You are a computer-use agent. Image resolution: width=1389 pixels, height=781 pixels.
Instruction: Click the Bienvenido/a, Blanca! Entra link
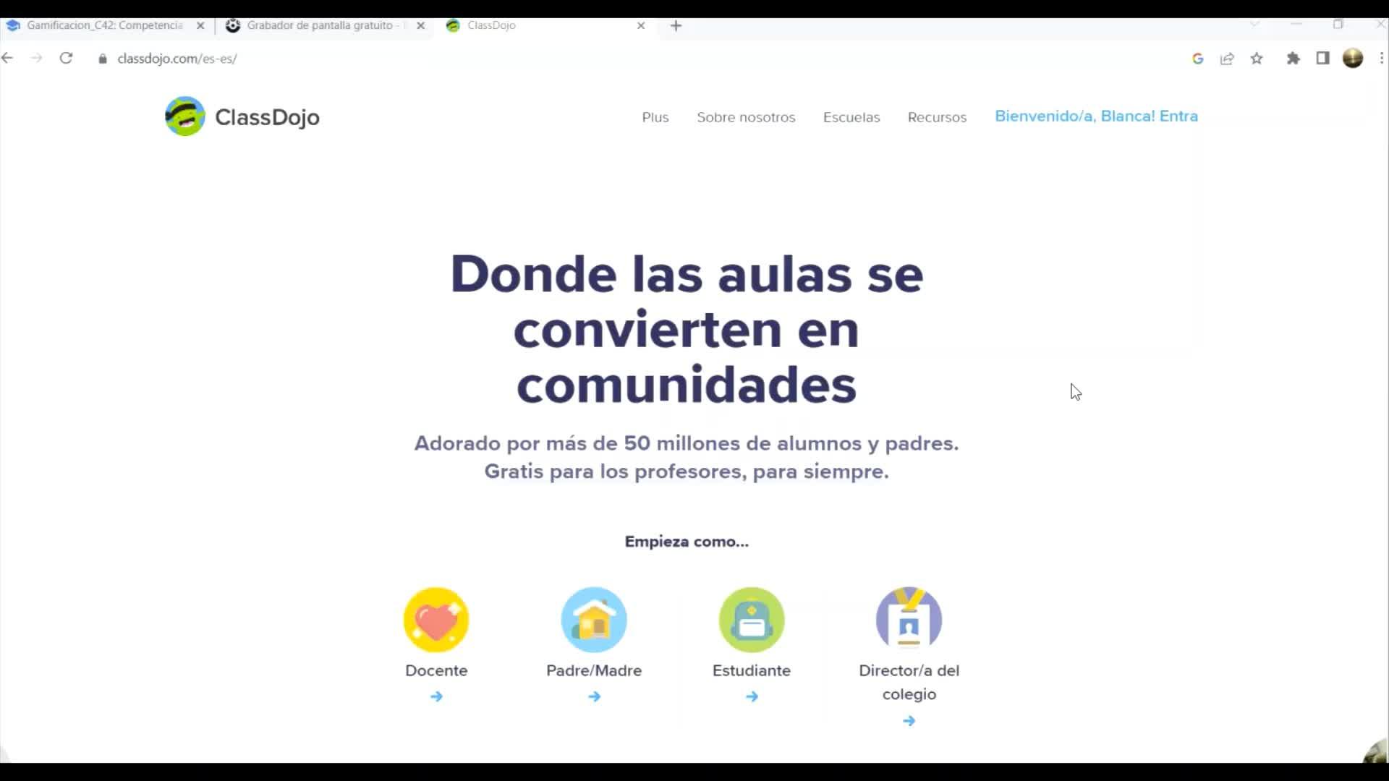(1096, 116)
